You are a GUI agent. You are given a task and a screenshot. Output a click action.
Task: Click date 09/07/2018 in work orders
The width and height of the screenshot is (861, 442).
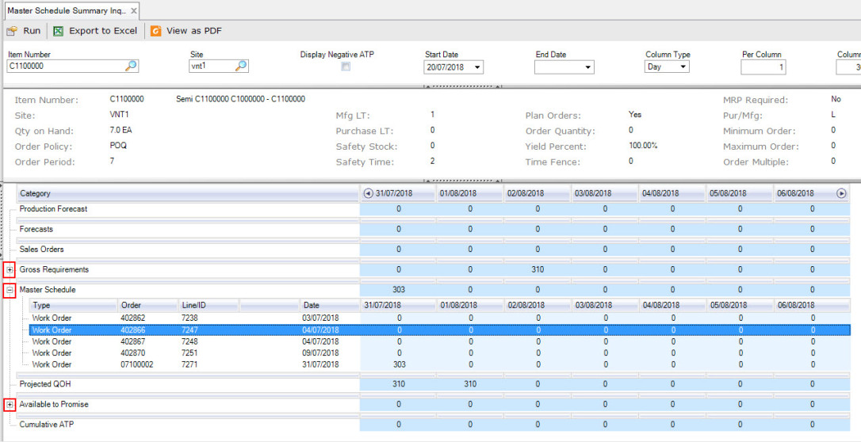[320, 352]
